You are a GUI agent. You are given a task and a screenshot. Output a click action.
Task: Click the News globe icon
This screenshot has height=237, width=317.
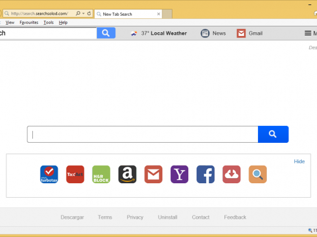coord(205,33)
